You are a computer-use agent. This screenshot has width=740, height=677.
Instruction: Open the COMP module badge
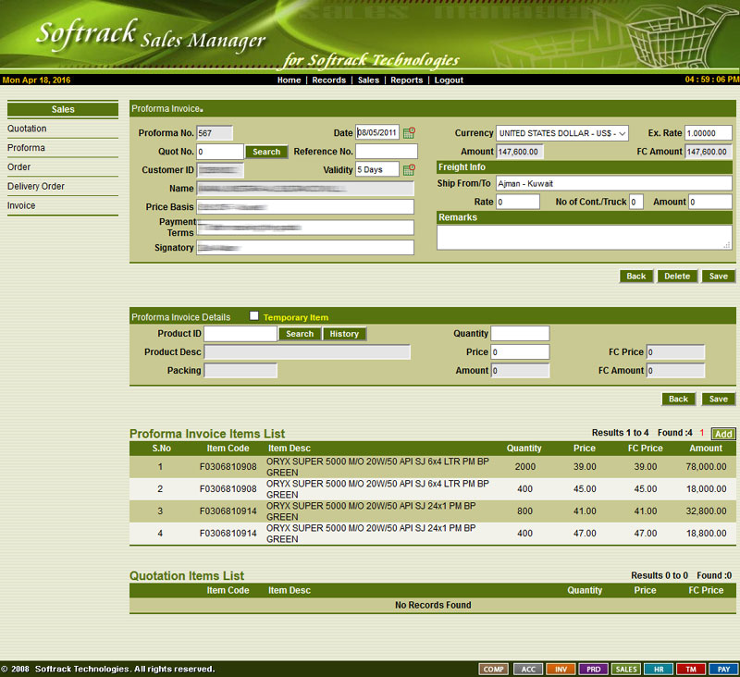[x=493, y=669]
